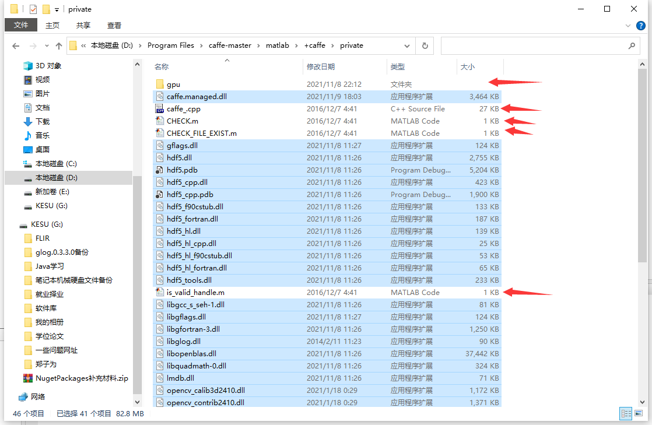Refresh the current folder view

425,45
